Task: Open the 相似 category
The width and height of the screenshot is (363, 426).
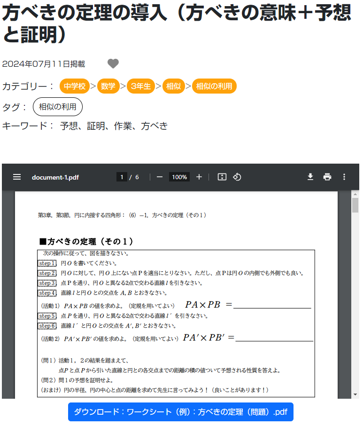Action: (174, 87)
